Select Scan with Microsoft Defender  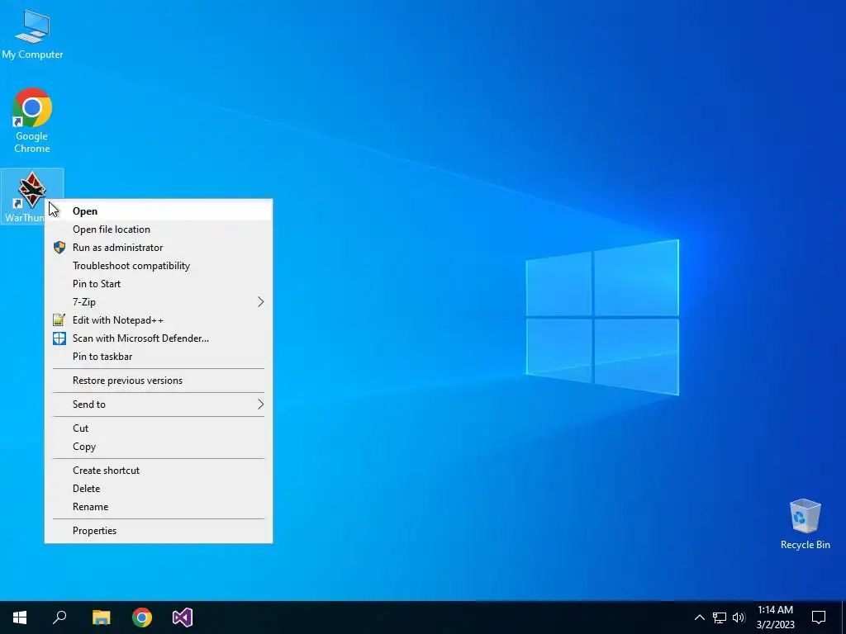coord(159,338)
